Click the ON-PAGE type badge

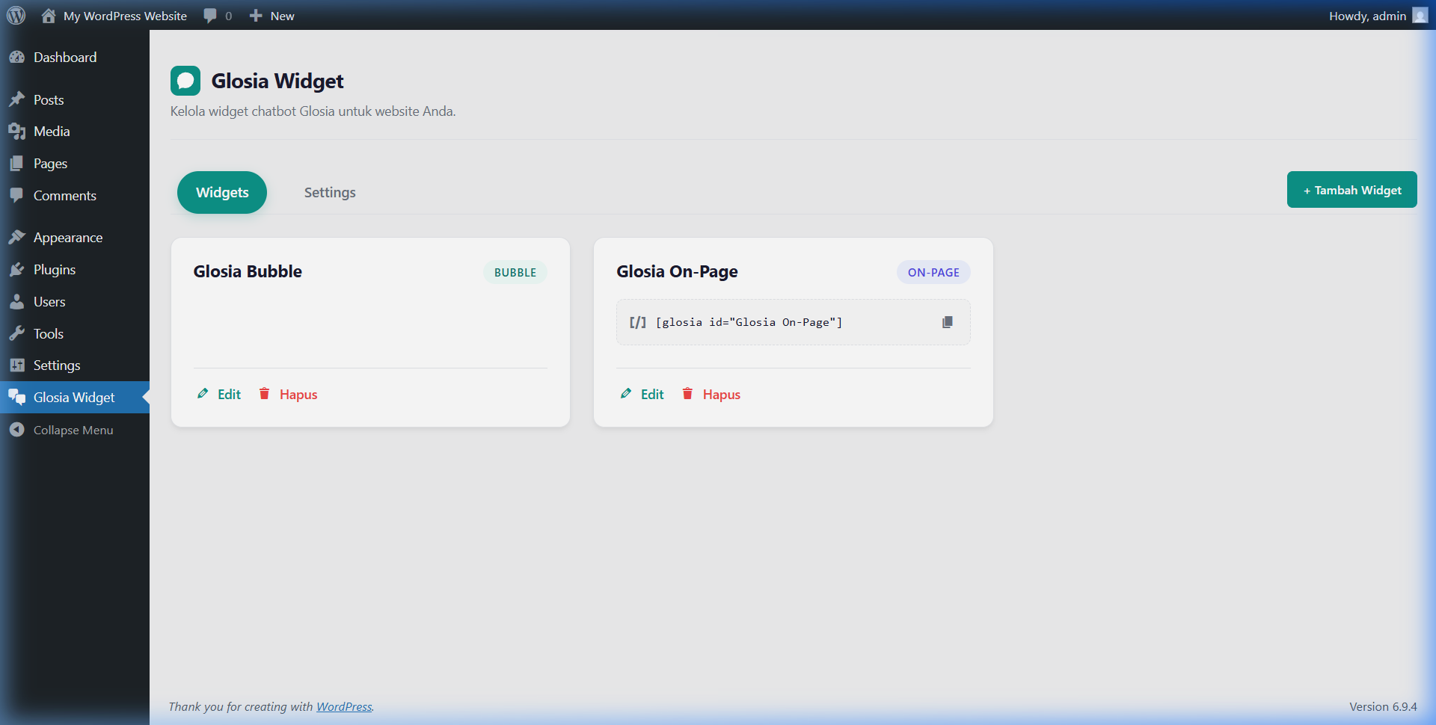pyautogui.click(x=933, y=272)
